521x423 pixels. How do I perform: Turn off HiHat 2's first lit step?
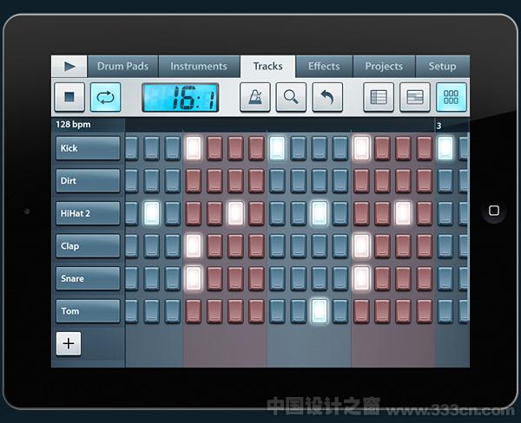pyautogui.click(x=152, y=213)
